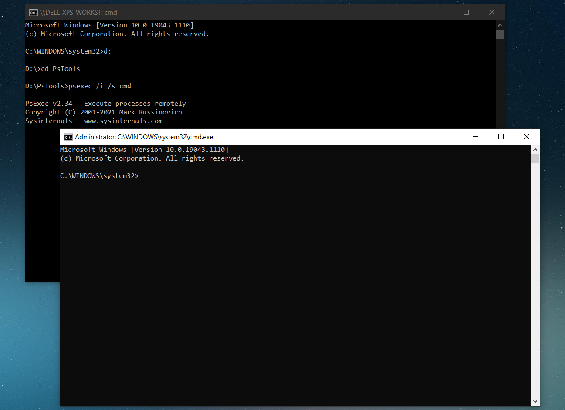This screenshot has height=410, width=565.
Task: Maximize the Administrator cmd.exe window
Action: pos(501,137)
